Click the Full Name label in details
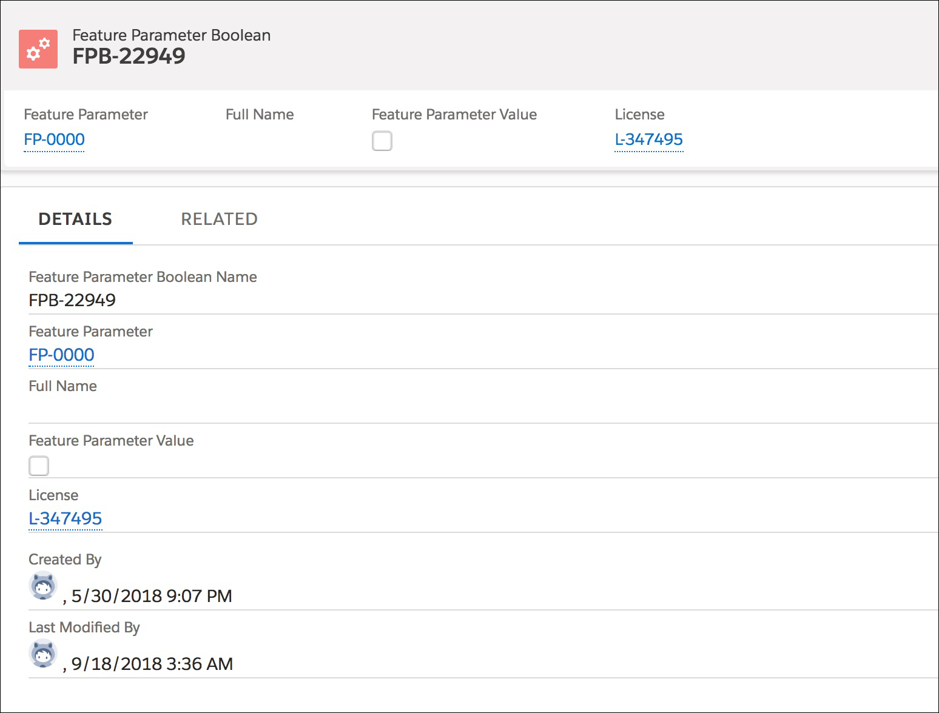The height and width of the screenshot is (713, 939). [x=63, y=386]
